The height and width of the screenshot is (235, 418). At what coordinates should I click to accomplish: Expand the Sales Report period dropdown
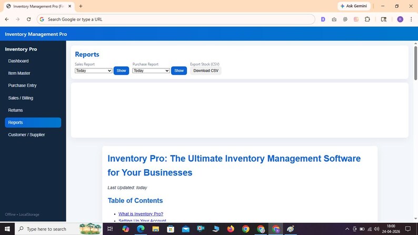[x=93, y=71]
